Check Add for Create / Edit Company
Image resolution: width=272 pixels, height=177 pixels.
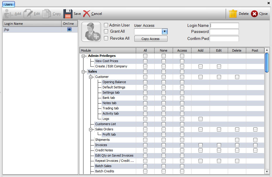[201, 66]
